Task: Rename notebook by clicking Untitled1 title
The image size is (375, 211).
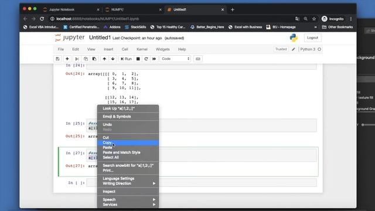Action: click(x=100, y=38)
